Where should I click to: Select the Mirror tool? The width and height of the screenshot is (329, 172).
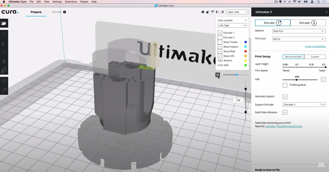tap(4, 61)
